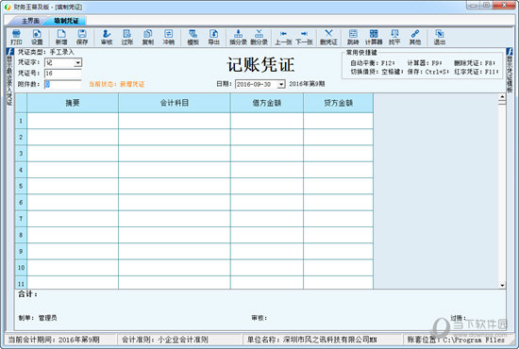Click the 制单: 管理员 text
Image resolution: width=519 pixels, height=349 pixels.
coord(38,318)
